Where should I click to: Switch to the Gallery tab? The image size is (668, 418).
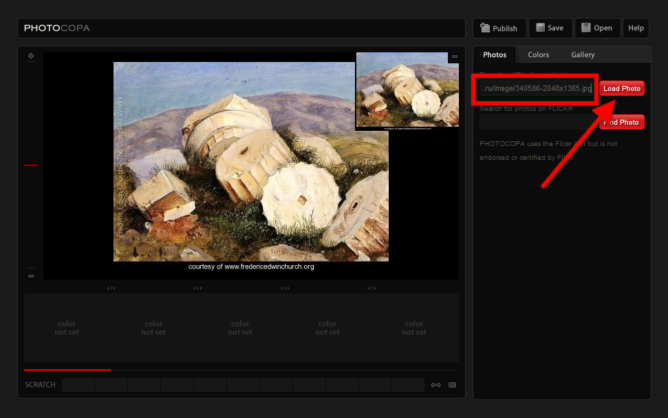583,54
